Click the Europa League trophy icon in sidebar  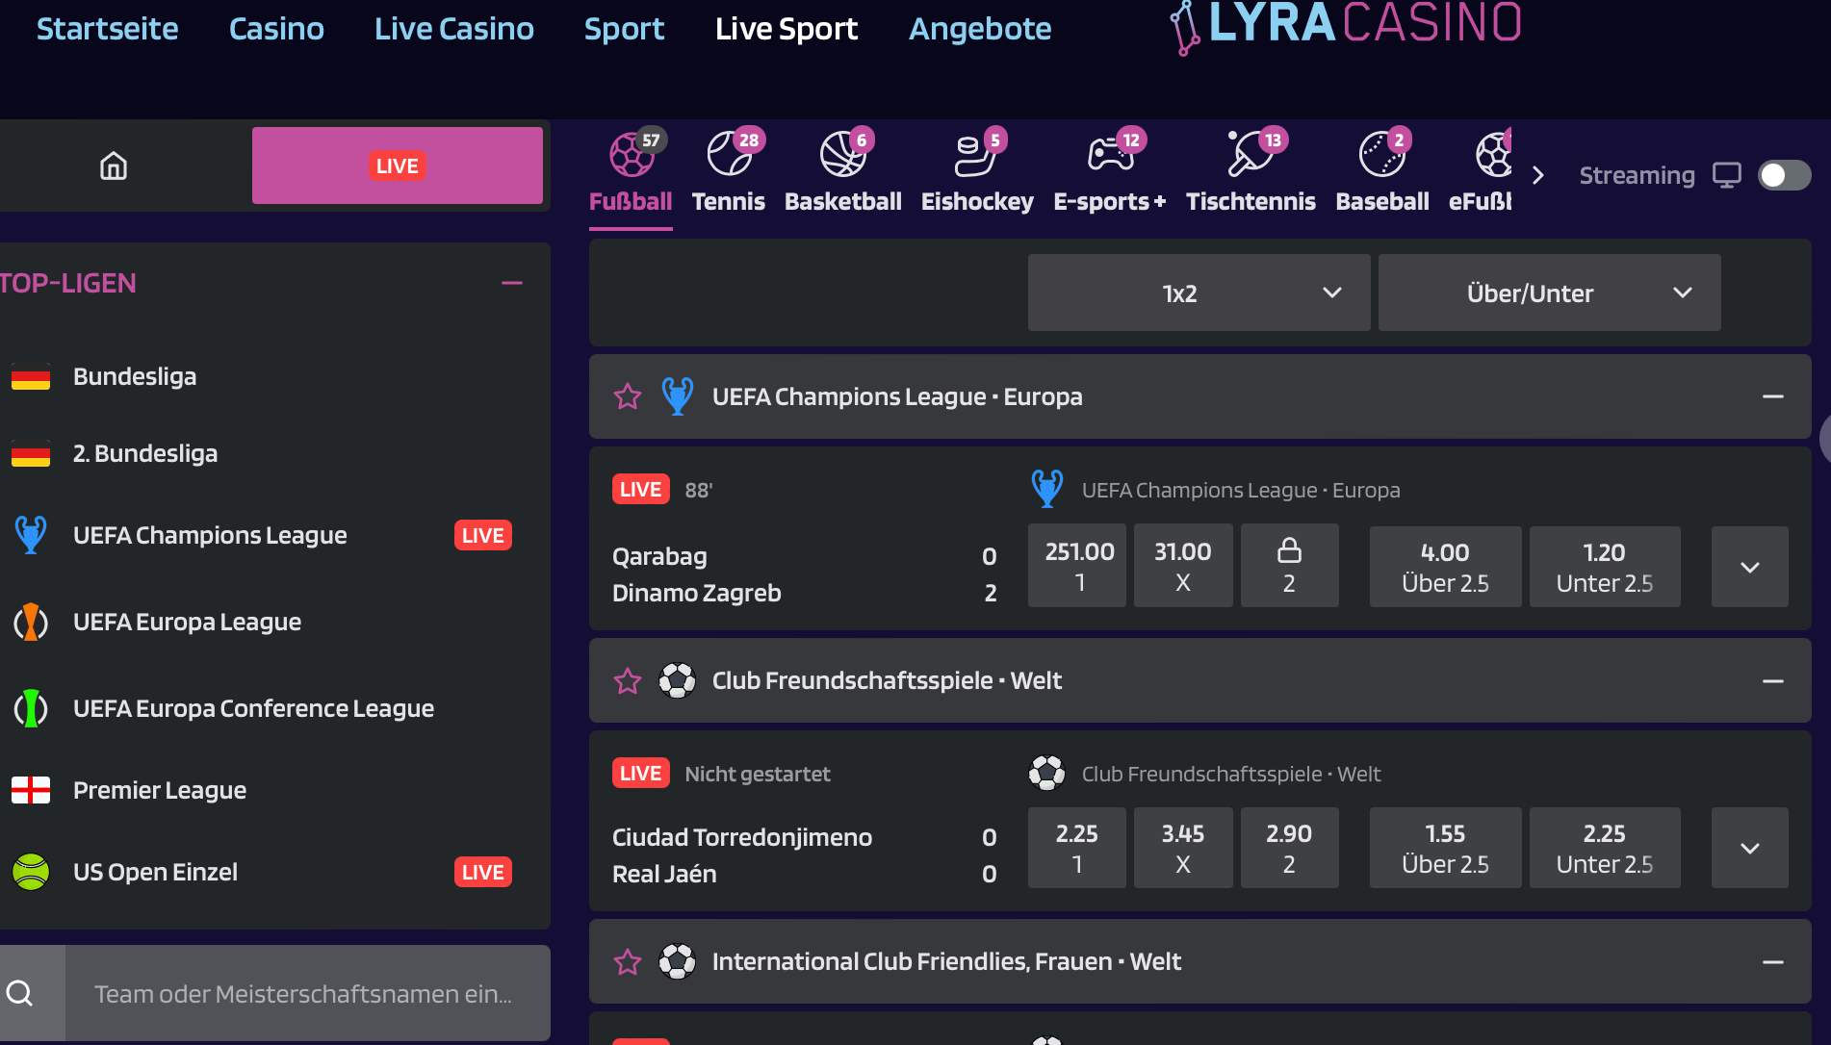[31, 622]
